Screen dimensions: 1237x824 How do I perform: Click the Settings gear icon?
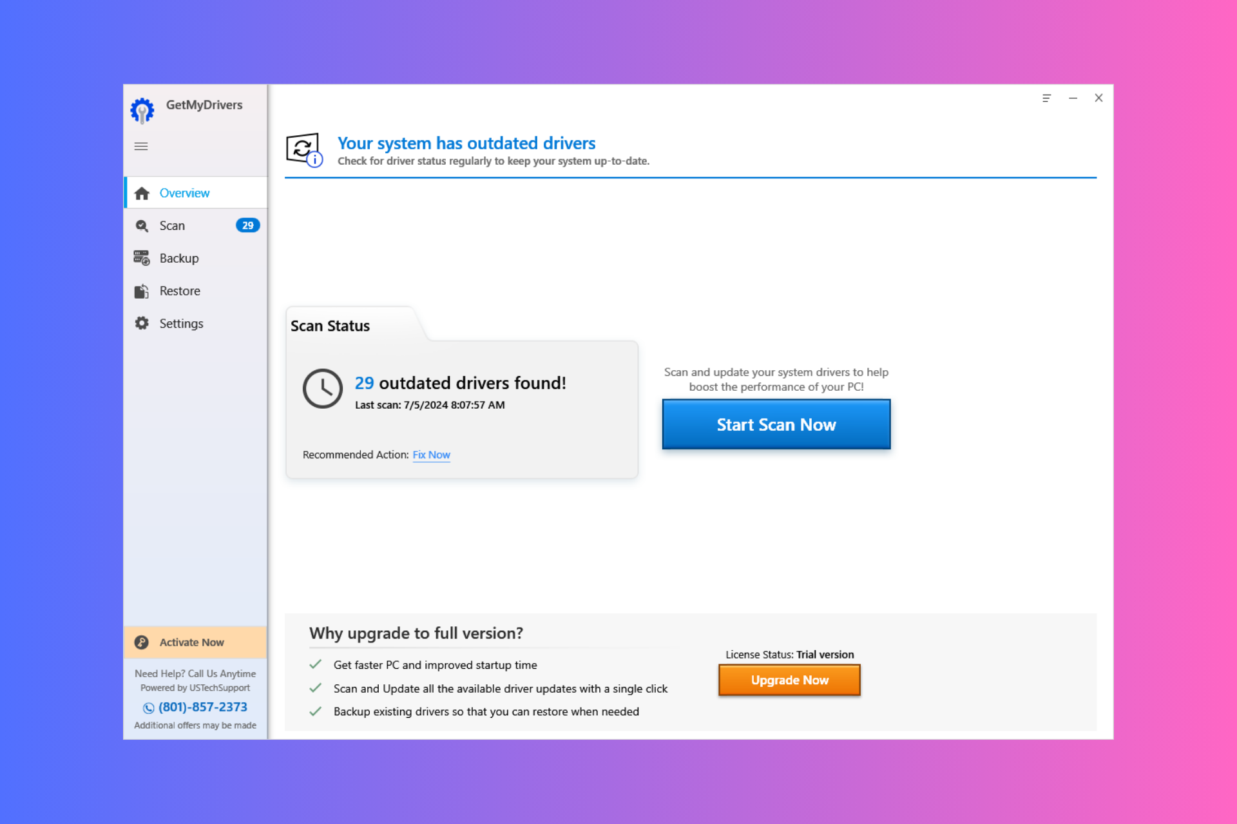tap(142, 323)
